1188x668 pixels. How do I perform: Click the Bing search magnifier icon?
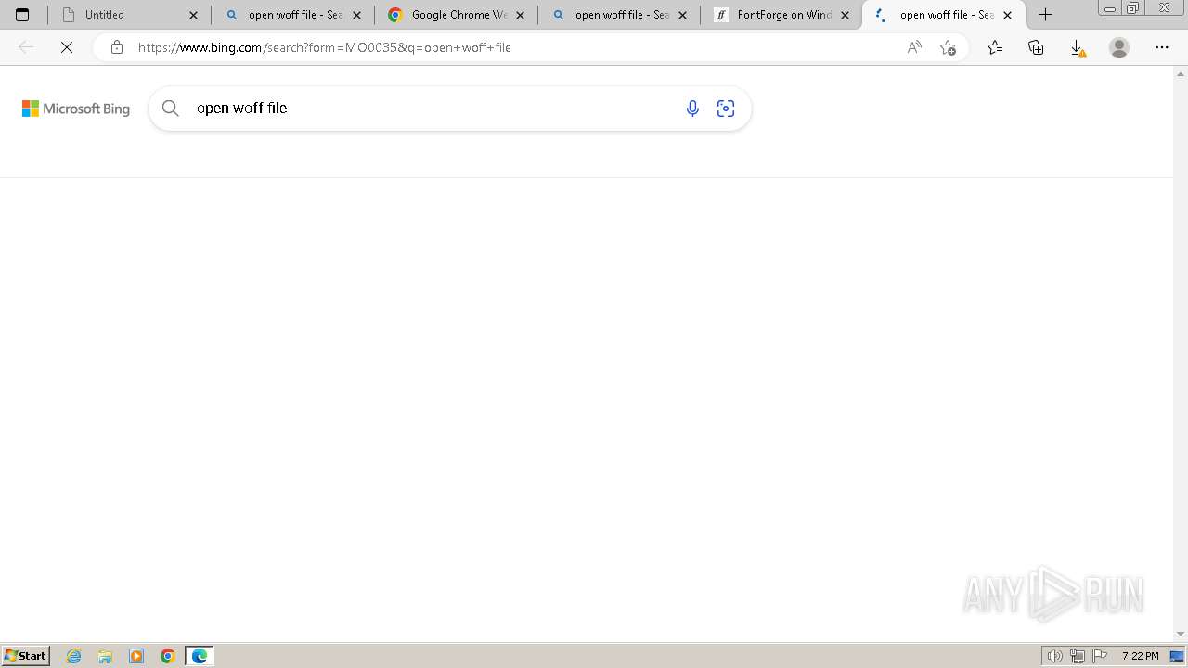[171, 109]
